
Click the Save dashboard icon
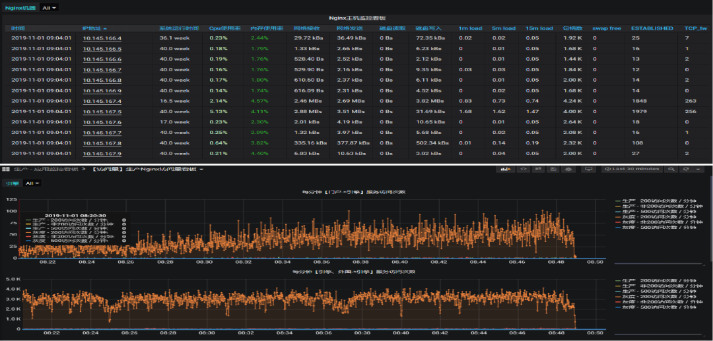point(553,169)
